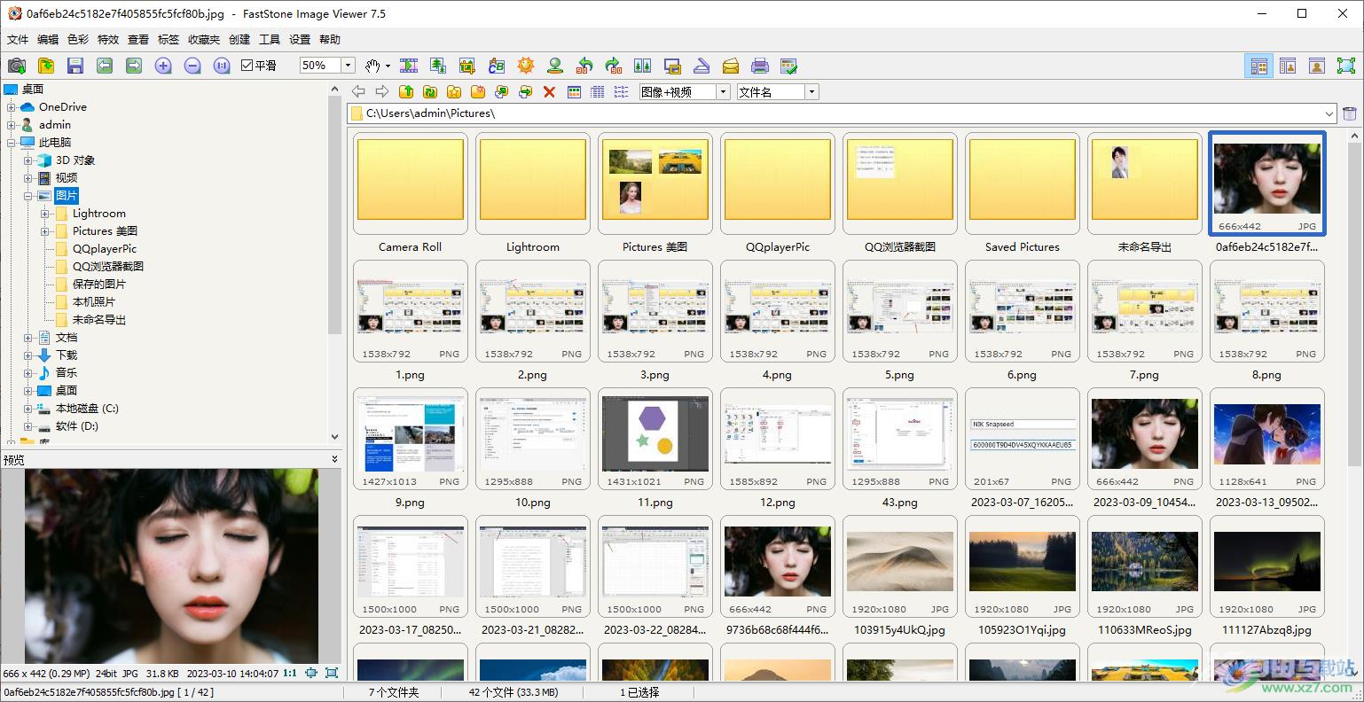Select 本地磁盘 (C:) in the folder tree
The height and width of the screenshot is (702, 1364).
point(87,409)
